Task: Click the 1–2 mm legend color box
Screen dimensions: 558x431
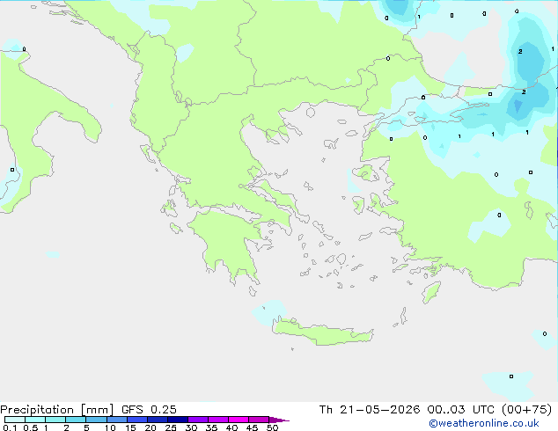Action: 55,420
